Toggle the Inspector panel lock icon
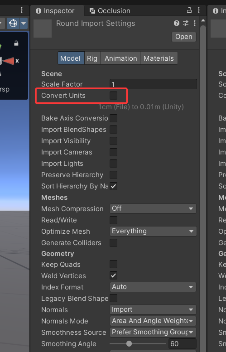This screenshot has height=352, width=226. point(189,10)
